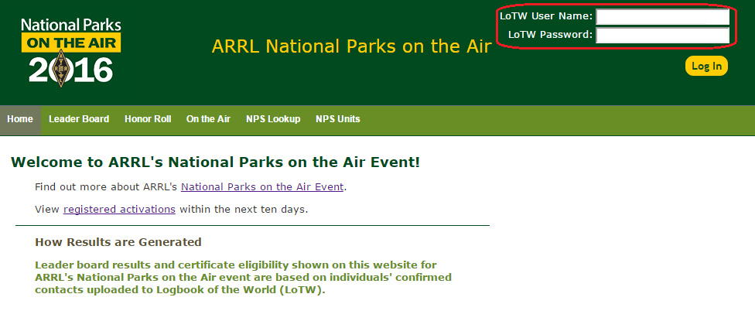Focus the LoTW User Name field
Image resolution: width=755 pixels, height=328 pixels.
pos(662,16)
